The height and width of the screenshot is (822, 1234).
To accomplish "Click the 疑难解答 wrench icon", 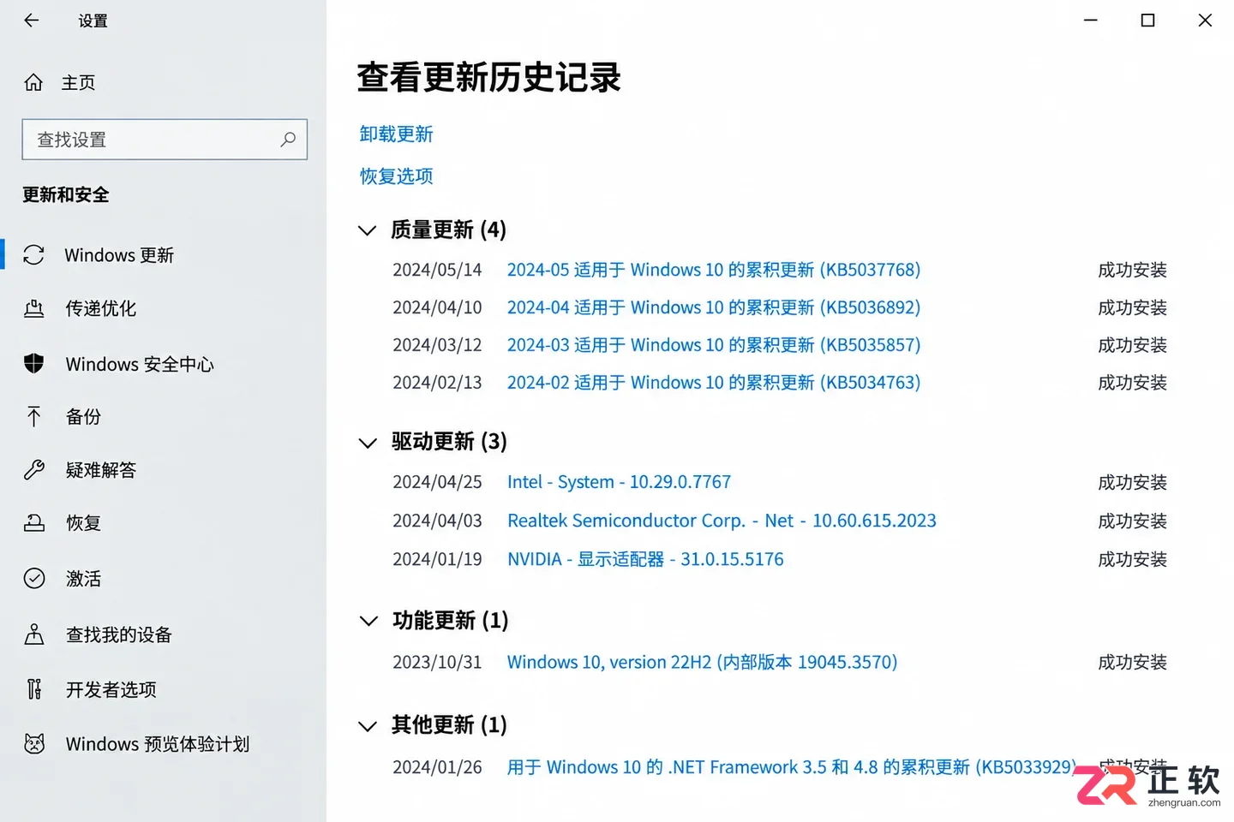I will 33,469.
